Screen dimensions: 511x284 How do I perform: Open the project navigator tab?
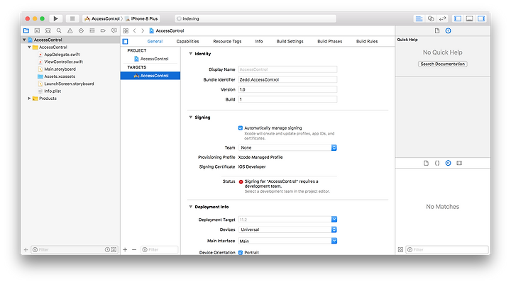tap(26, 30)
